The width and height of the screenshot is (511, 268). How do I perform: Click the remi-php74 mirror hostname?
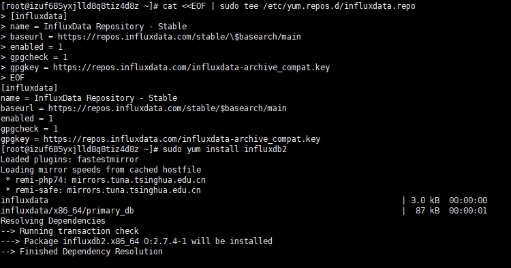[138, 180]
